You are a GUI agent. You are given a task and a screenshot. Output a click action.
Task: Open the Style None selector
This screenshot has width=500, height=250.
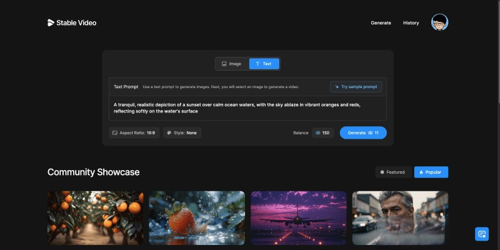point(182,132)
